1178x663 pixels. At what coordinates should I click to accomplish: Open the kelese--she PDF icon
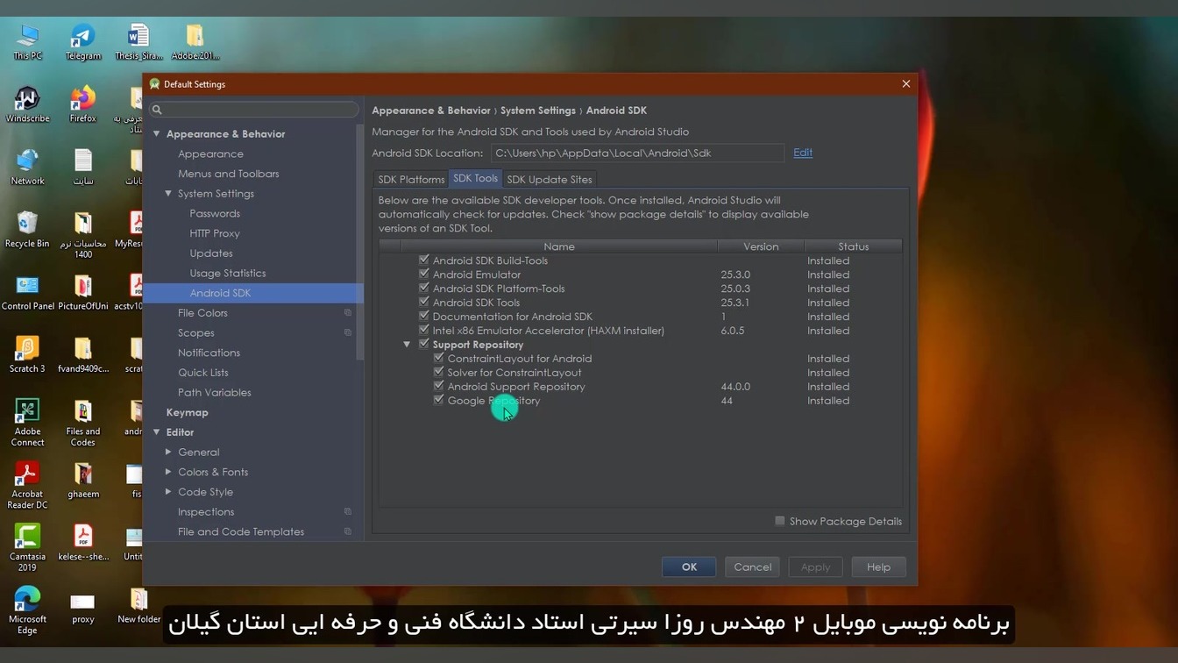(x=82, y=543)
